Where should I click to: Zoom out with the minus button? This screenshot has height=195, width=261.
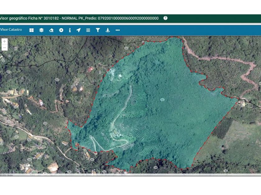pos(4,47)
